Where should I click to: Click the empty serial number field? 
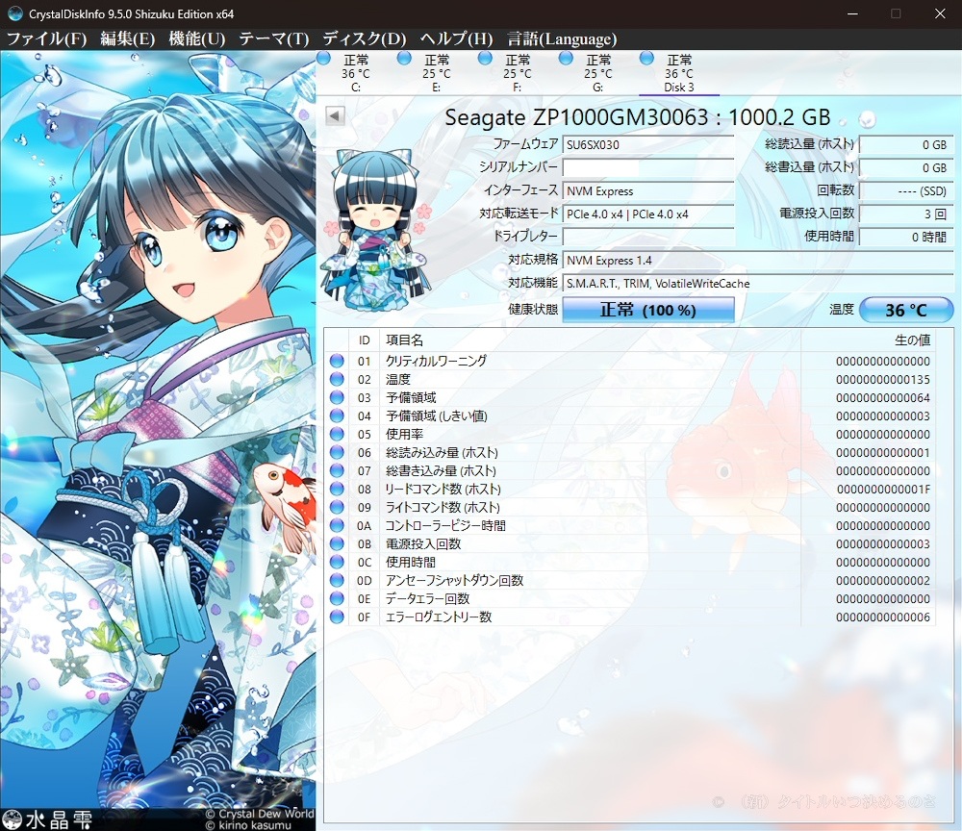click(x=647, y=167)
